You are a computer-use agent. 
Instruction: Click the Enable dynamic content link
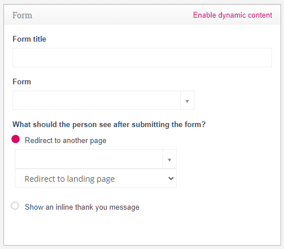coord(233,15)
